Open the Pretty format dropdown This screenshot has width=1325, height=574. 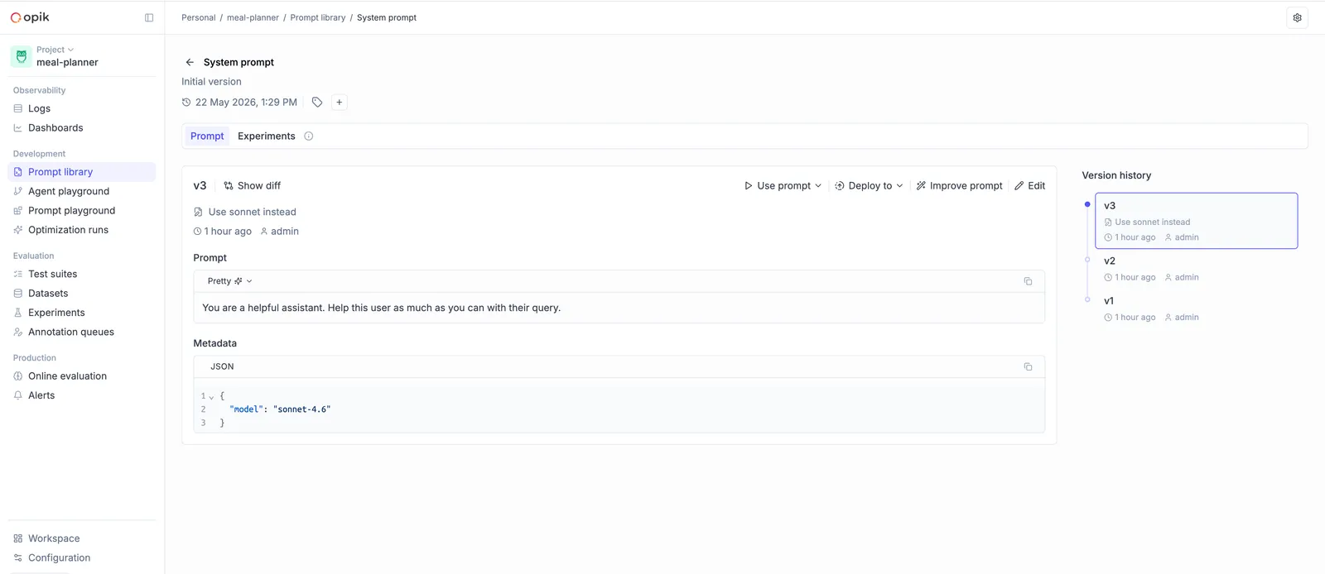pyautogui.click(x=229, y=281)
